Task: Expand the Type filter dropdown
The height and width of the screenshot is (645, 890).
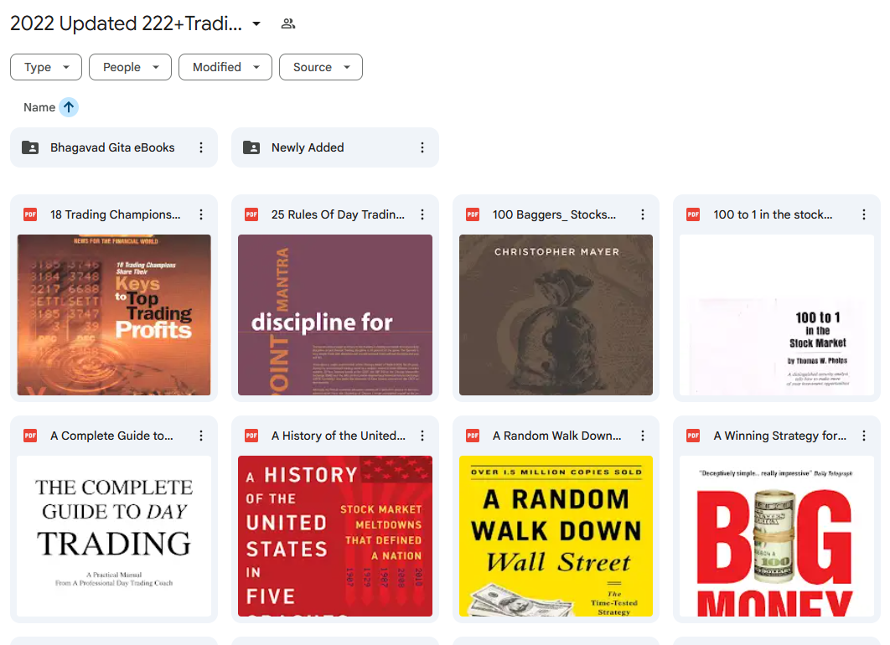Action: pos(46,67)
